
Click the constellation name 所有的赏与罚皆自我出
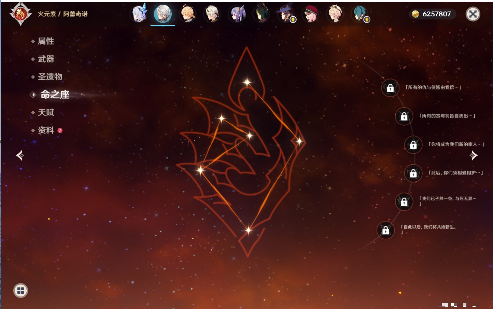pos(447,116)
